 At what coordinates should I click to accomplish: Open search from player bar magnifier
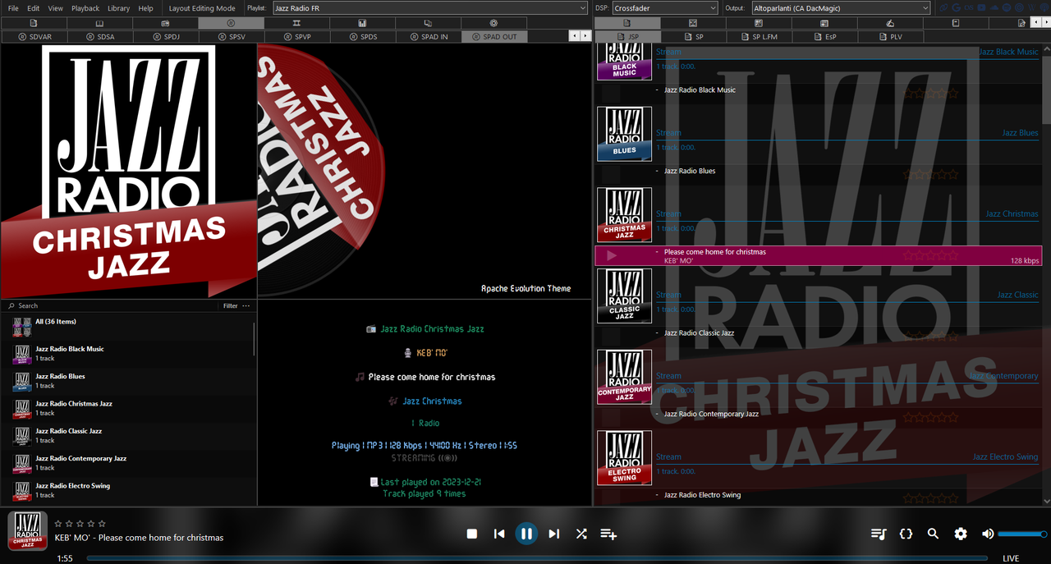pyautogui.click(x=933, y=534)
